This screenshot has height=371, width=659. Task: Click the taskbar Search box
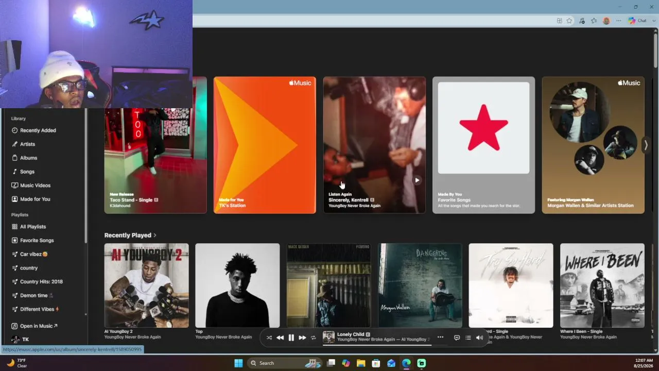click(286, 363)
